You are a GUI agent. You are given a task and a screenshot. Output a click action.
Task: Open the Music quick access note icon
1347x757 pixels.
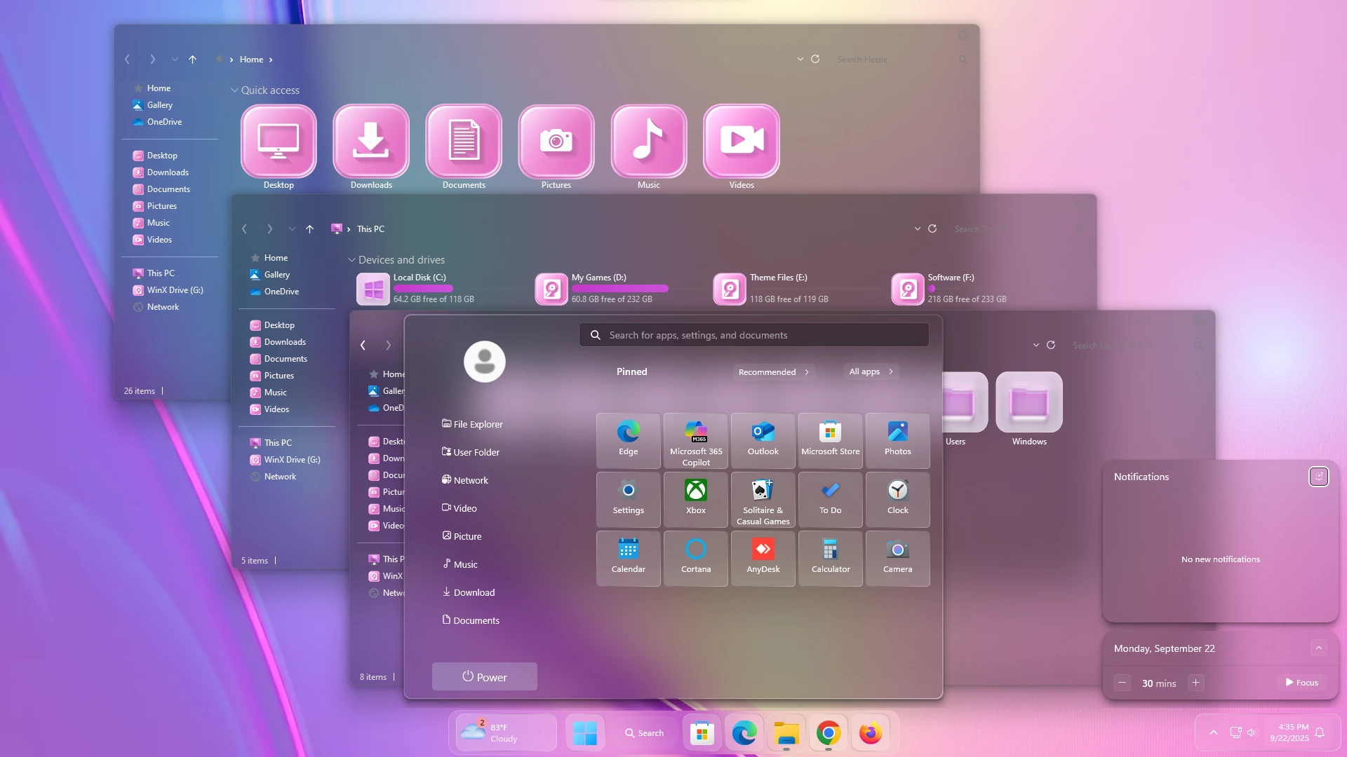(x=649, y=141)
